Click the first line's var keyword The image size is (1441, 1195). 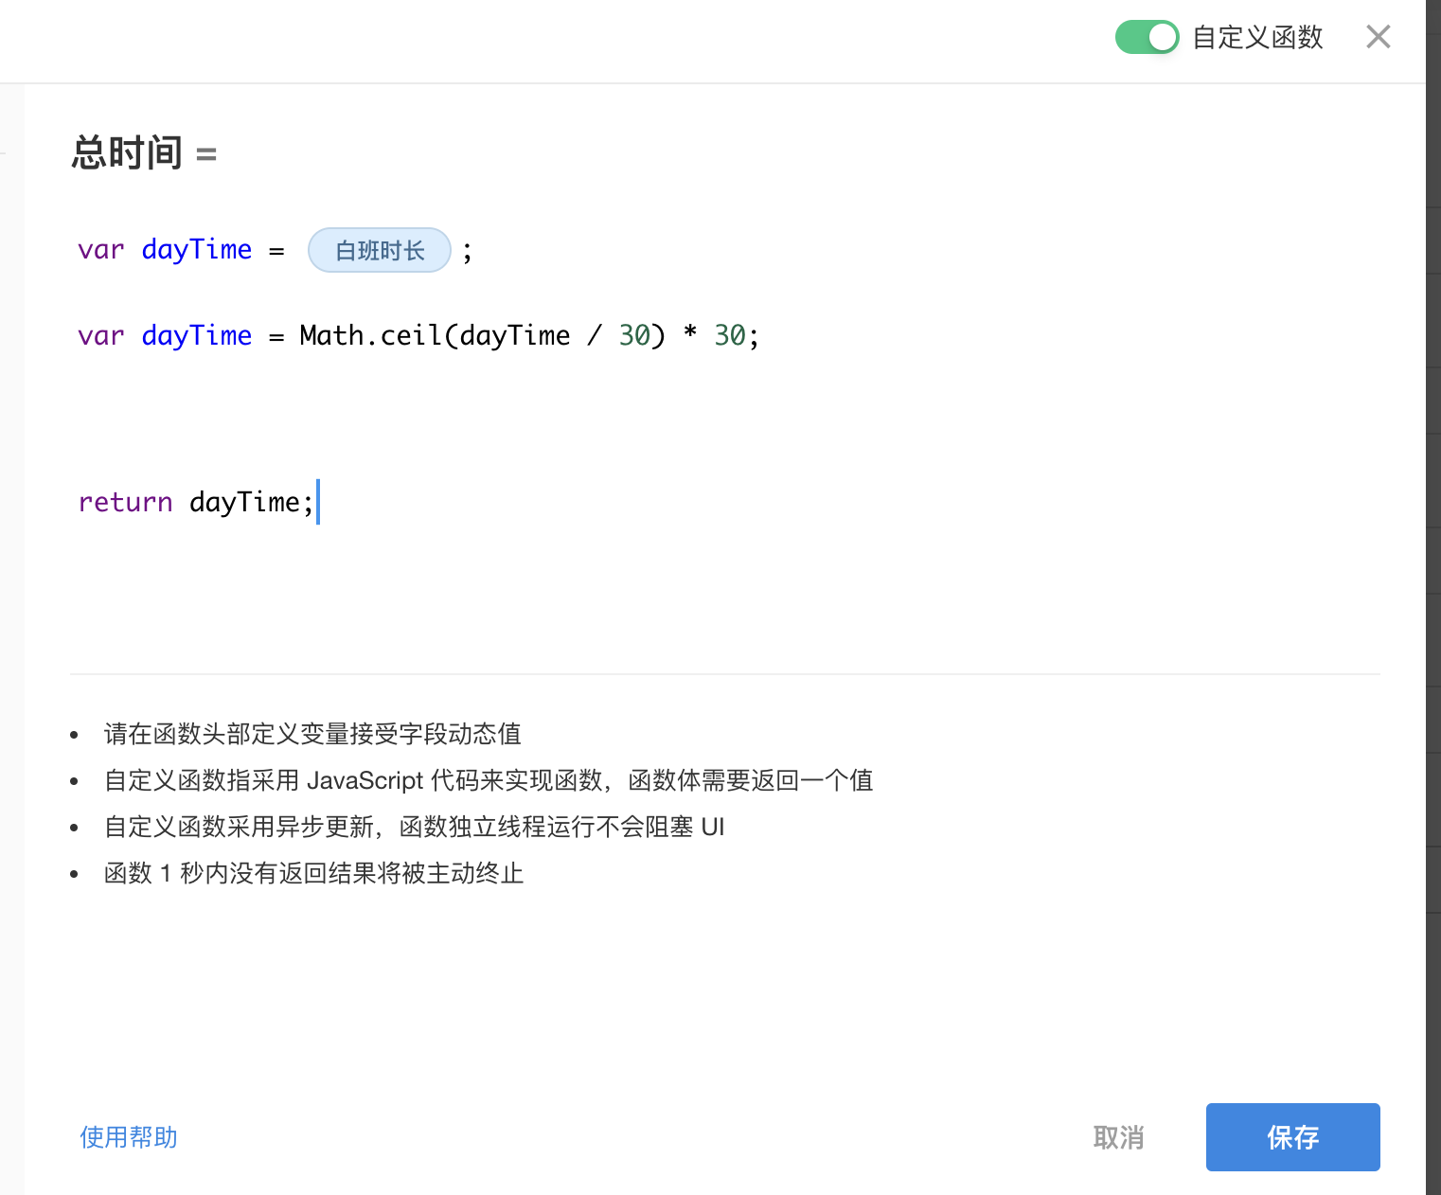click(100, 250)
